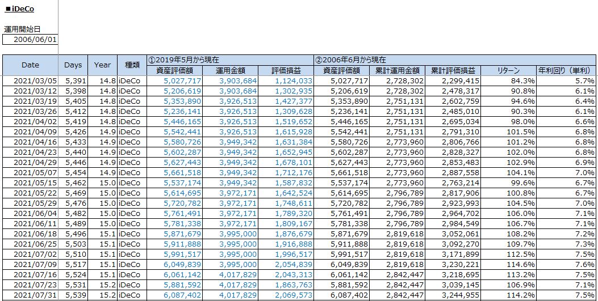Click the 累計運用金額 column header

(x=397, y=70)
